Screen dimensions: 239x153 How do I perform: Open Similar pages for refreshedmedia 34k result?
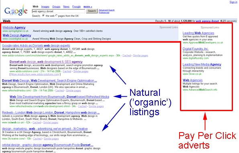[x=96, y=106]
